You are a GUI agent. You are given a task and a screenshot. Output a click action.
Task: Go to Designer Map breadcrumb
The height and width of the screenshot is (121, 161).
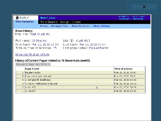pos(60,26)
